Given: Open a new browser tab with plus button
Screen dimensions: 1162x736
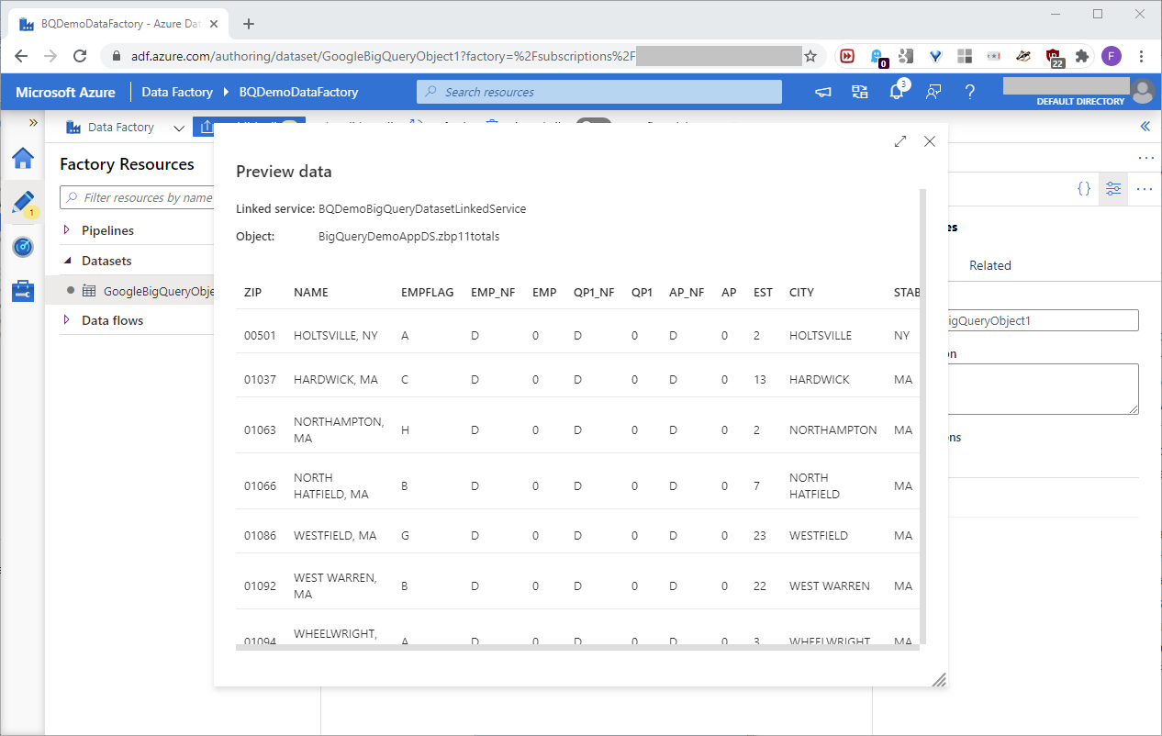Looking at the screenshot, I should click(249, 24).
